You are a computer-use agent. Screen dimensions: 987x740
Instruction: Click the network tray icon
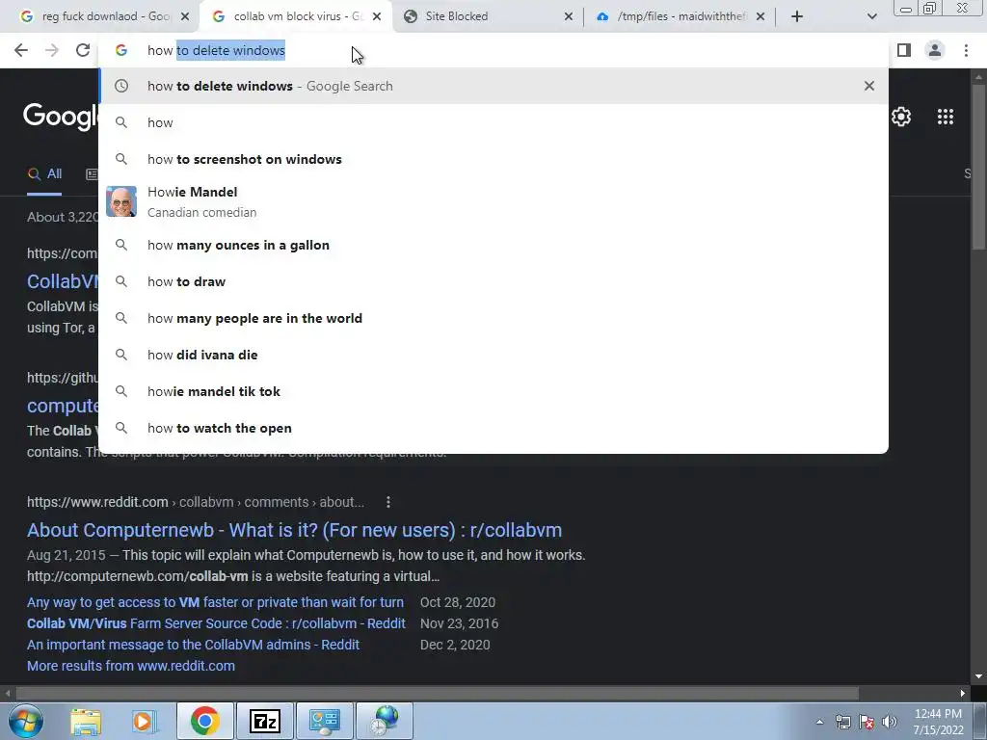[x=842, y=722]
